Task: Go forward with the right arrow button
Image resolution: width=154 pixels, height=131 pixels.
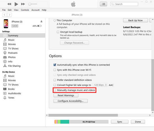Action: point(9,15)
